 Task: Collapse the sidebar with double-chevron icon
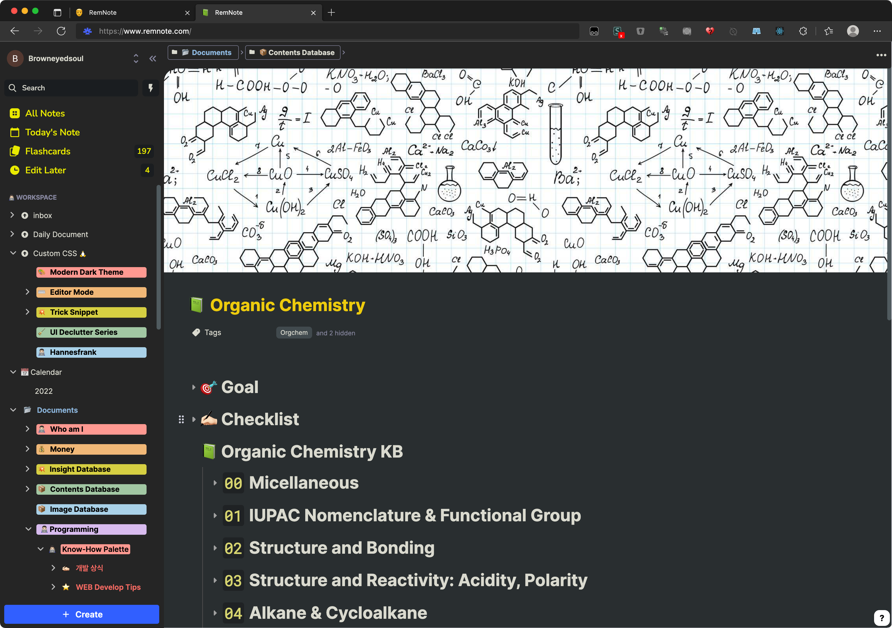tap(153, 58)
